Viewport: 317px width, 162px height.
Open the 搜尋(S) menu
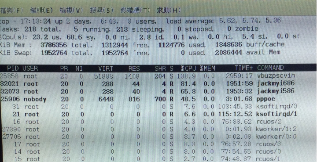coord(102,10)
